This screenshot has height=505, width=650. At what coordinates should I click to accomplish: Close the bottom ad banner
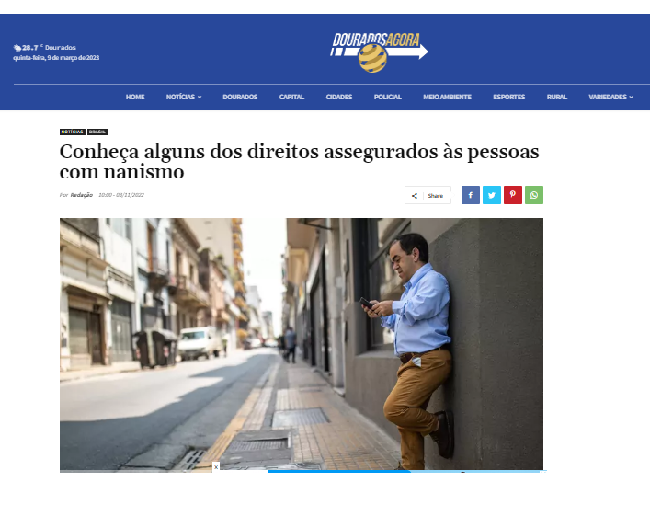216,467
